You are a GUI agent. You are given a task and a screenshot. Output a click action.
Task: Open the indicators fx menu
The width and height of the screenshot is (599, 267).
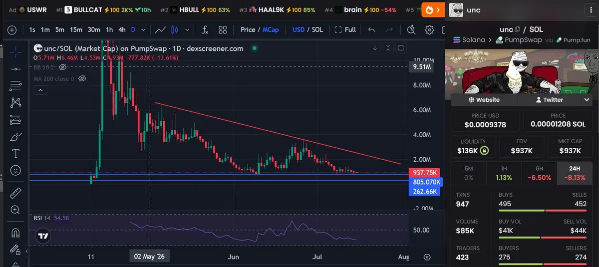coord(205,30)
